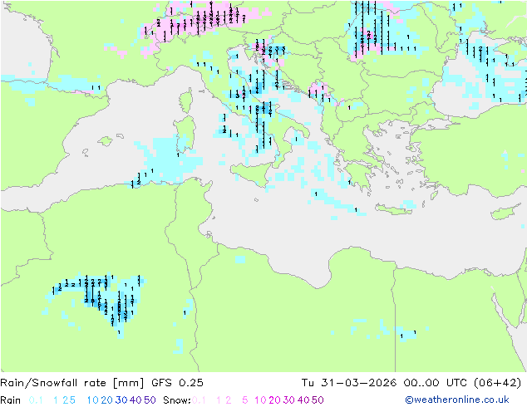Select the snow legend value 20

click(274, 400)
